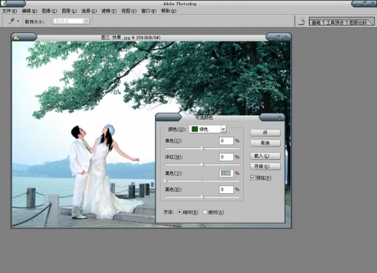This screenshot has height=273, width=377.
Task: Minimize the Adobe Photoshop application window
Action: click(358, 4)
